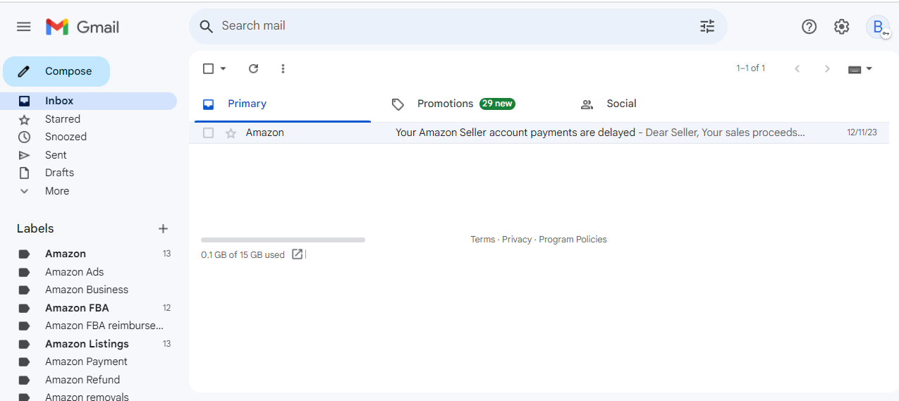This screenshot has width=899, height=401.
Task: Click the 0.1 GB of 15 GB used text
Action: [243, 255]
